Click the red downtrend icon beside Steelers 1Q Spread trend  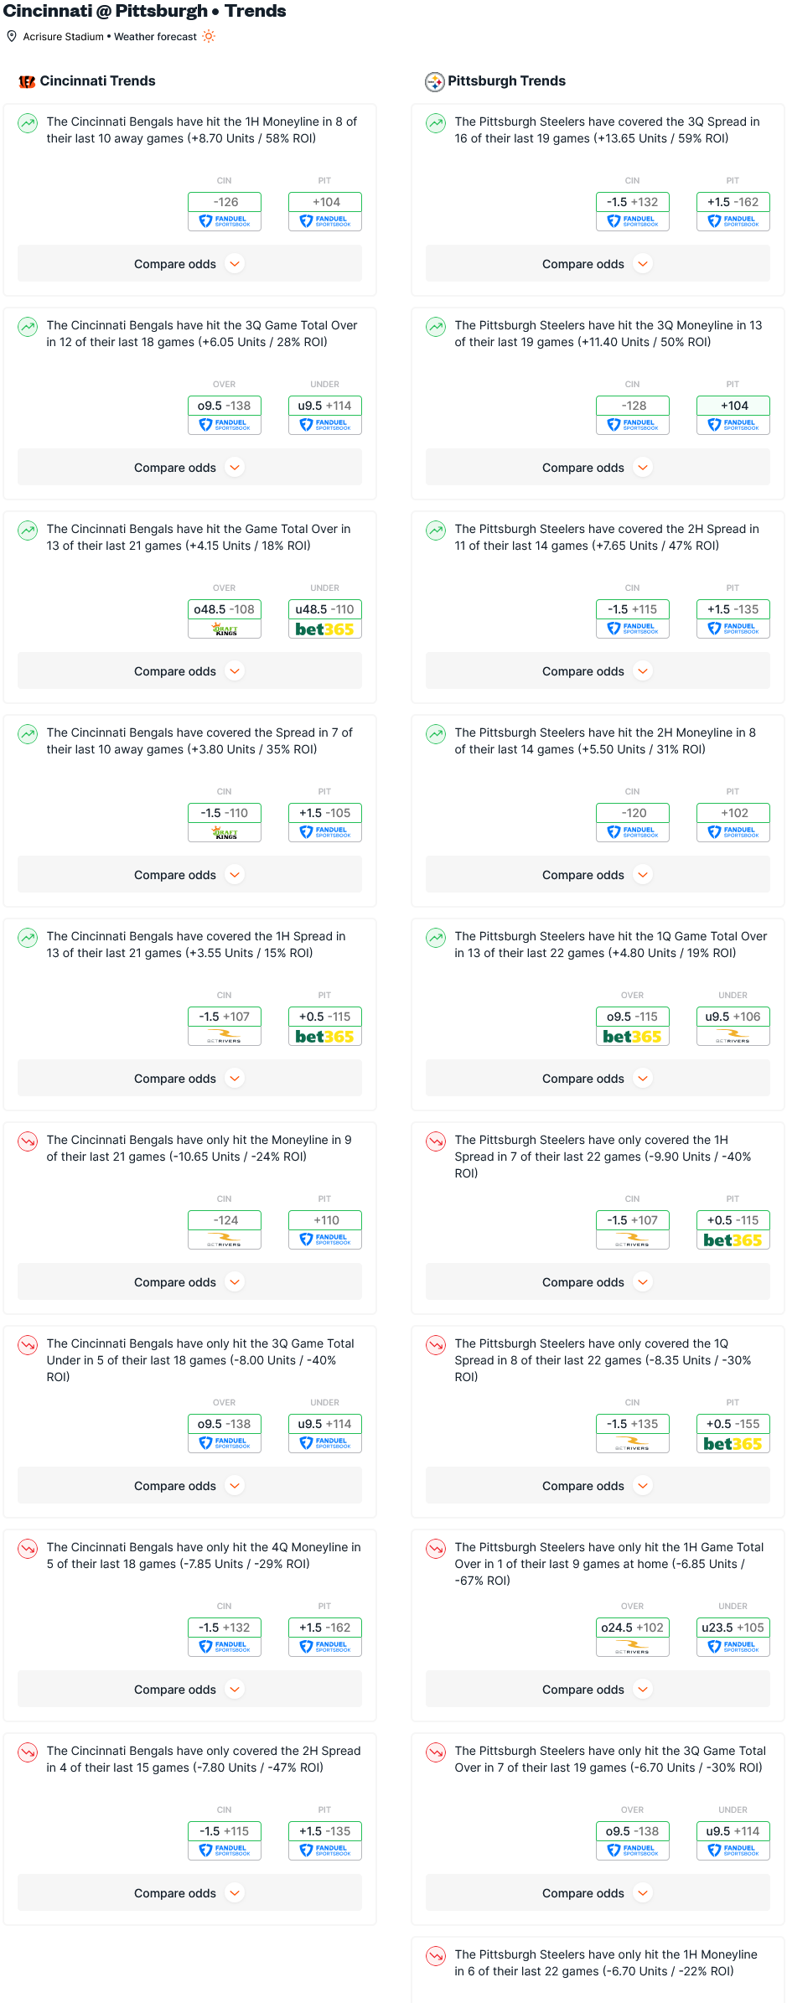point(436,1345)
